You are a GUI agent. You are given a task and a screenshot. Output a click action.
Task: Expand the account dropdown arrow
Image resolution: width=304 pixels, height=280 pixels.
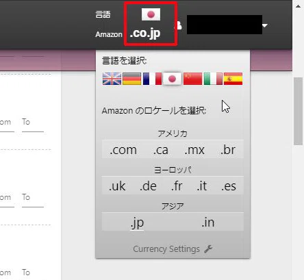[264, 25]
